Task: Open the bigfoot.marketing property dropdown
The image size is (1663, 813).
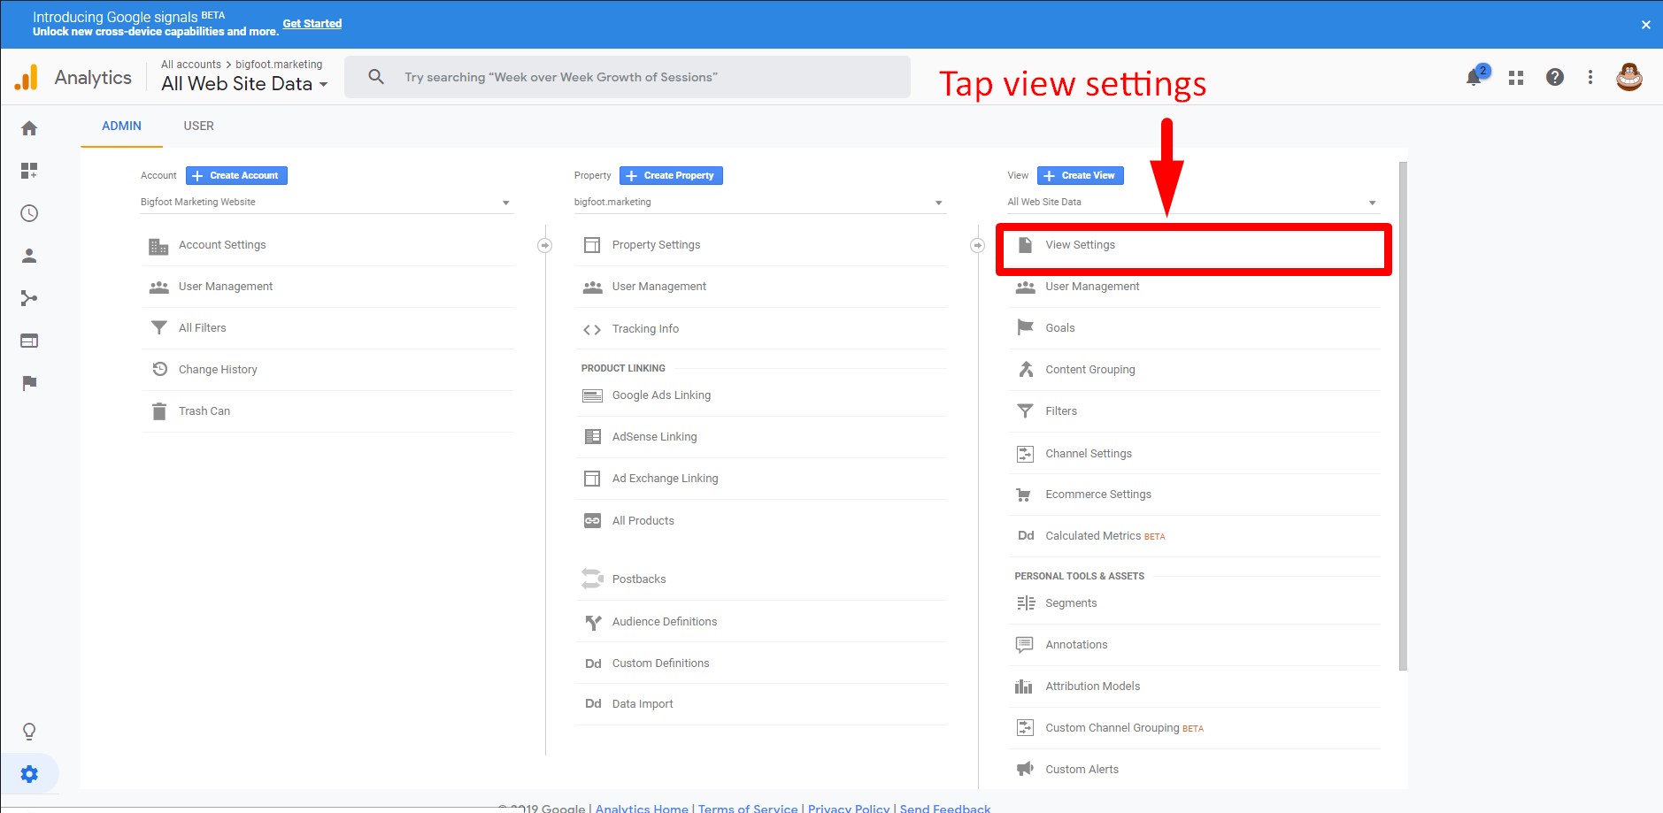Action: tap(937, 202)
